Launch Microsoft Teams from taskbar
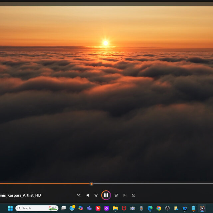Viewport: 213px width, 213px height. [89, 208]
